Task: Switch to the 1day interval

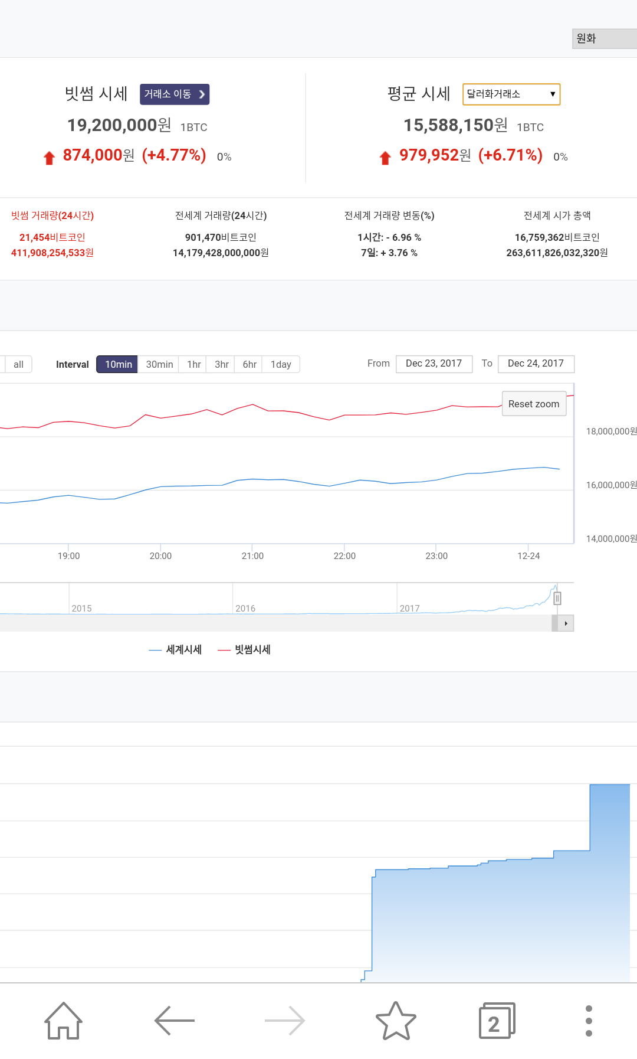Action: (281, 364)
